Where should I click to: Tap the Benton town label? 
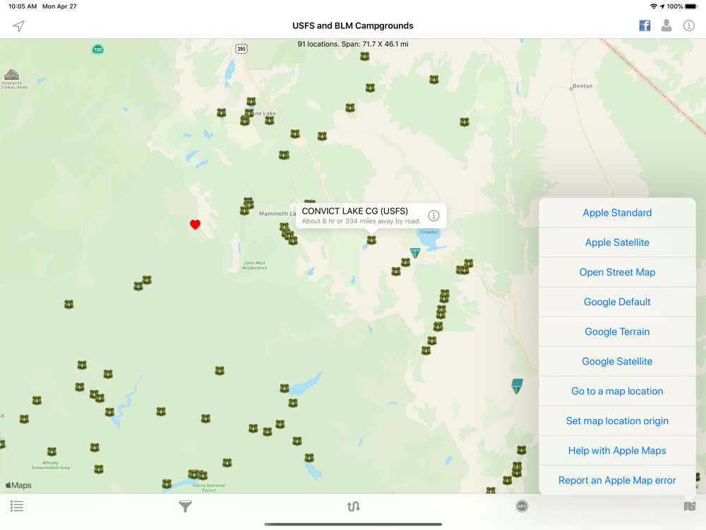[x=582, y=86]
